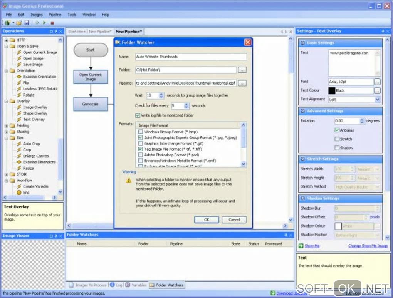Select the Auto Crop operation
The image size is (393, 298).
31,144
